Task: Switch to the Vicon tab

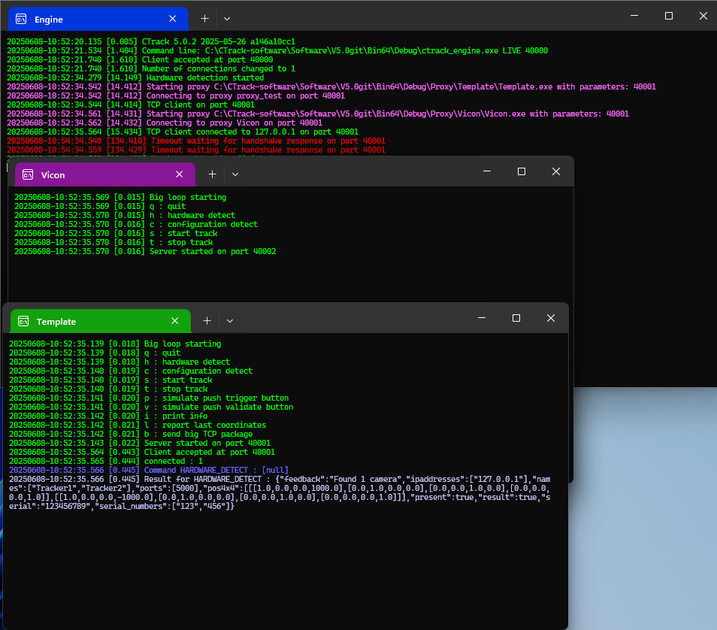Action: (98, 174)
